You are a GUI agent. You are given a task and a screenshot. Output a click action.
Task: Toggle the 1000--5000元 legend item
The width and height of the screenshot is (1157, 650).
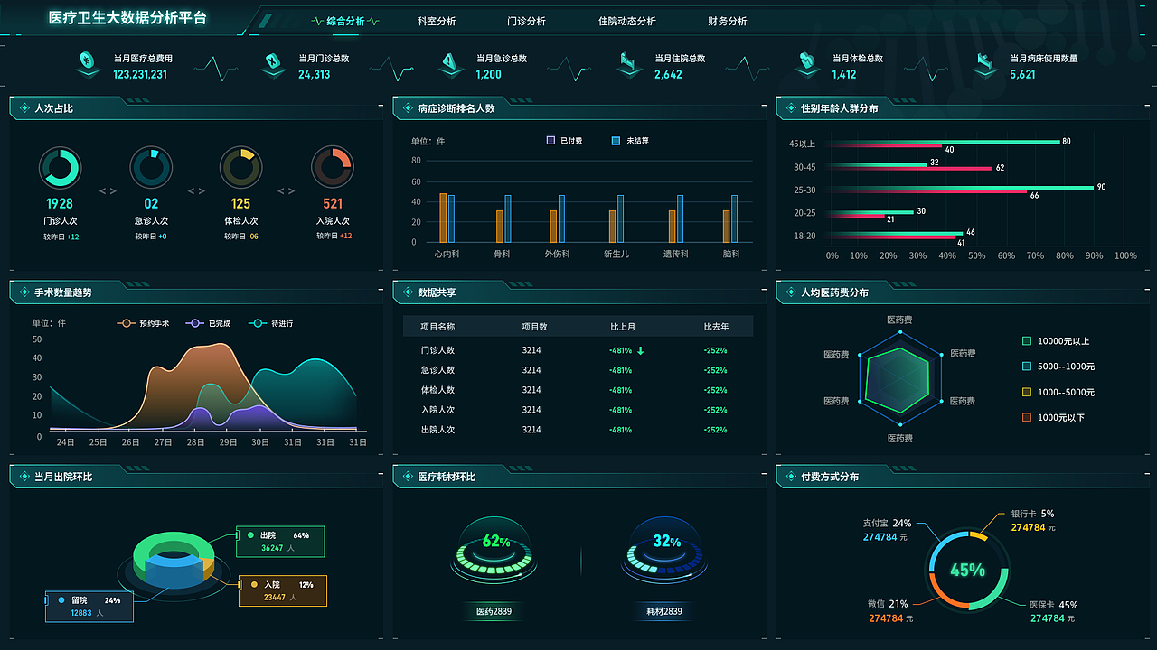[x=1058, y=392]
